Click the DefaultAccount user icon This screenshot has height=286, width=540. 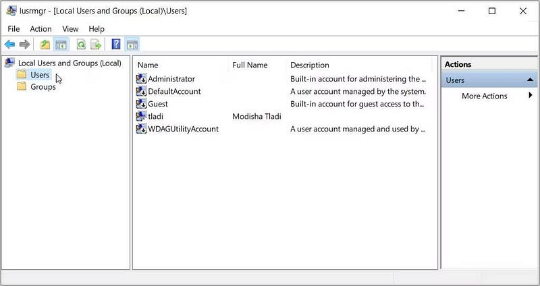pos(141,91)
